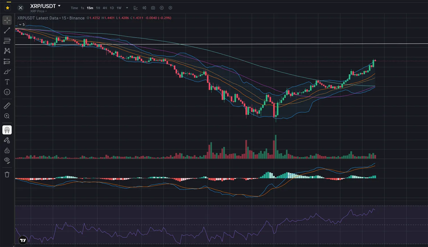428x247 pixels.
Task: Select the trend line drawing tool
Action: (x=7, y=30)
